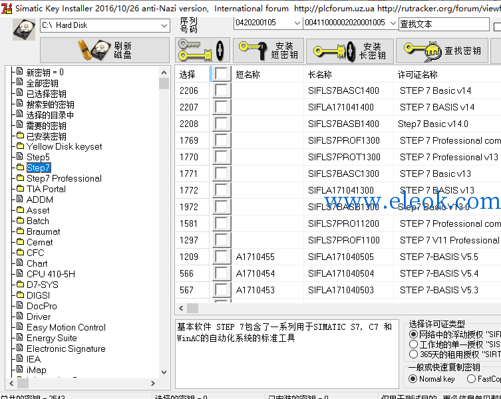Select the Normal key radio button

click(x=413, y=378)
